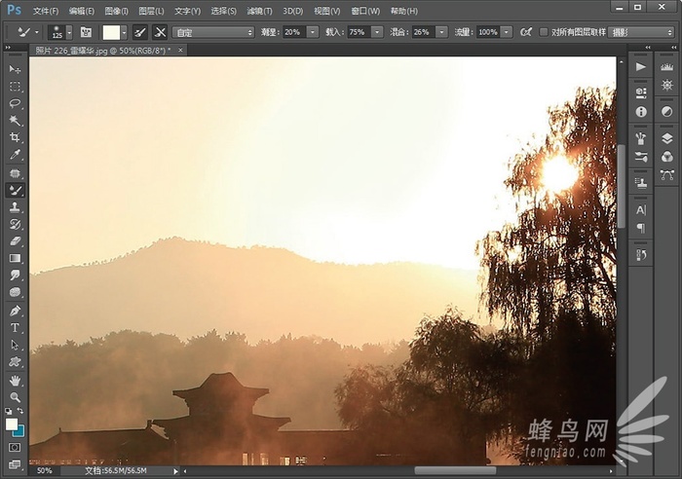Click the current brush load color swatch
Viewport: 682px width, 479px height.
tap(111, 32)
